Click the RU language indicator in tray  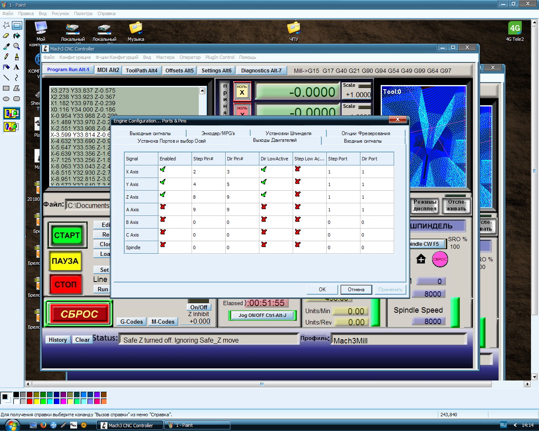503,425
